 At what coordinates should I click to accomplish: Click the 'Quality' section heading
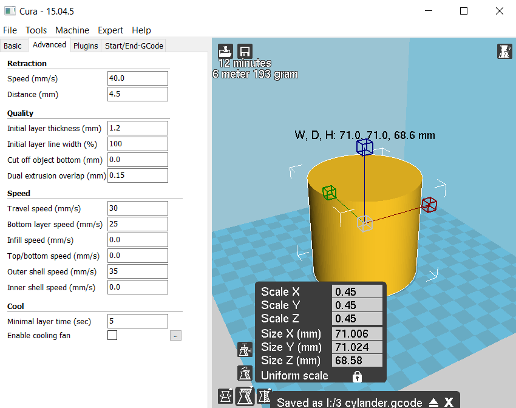[x=21, y=113]
